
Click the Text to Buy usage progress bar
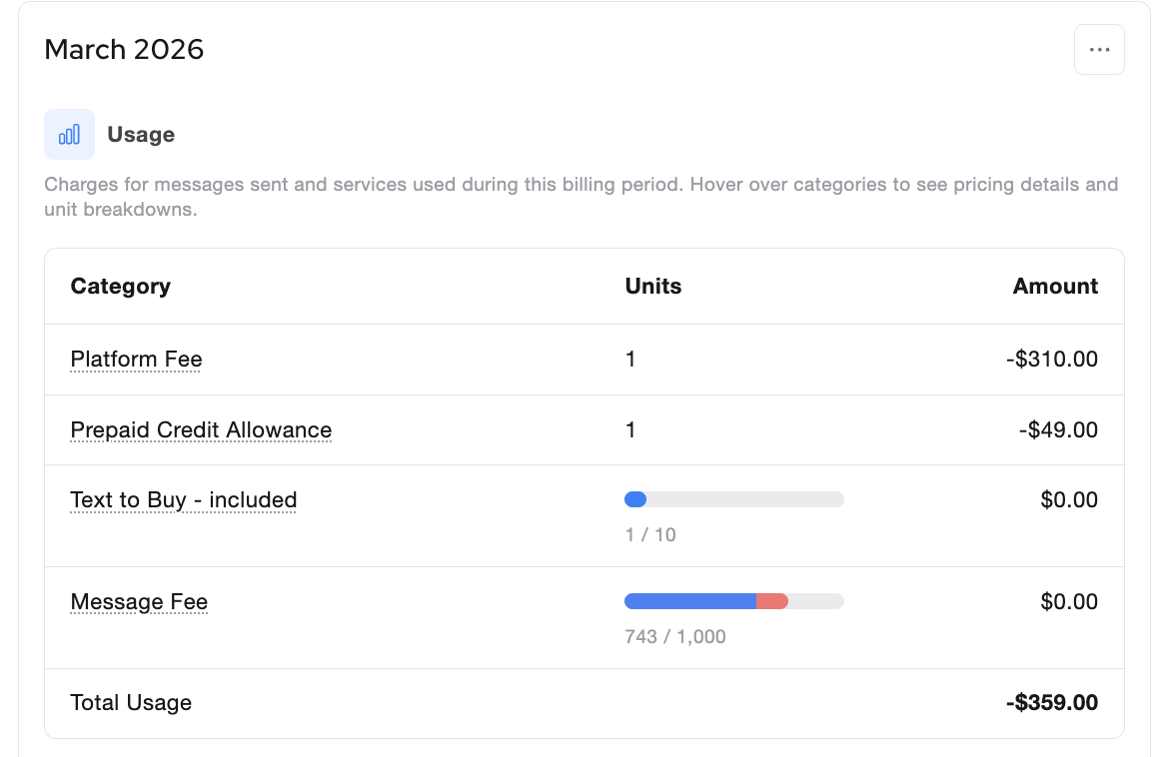tap(733, 499)
